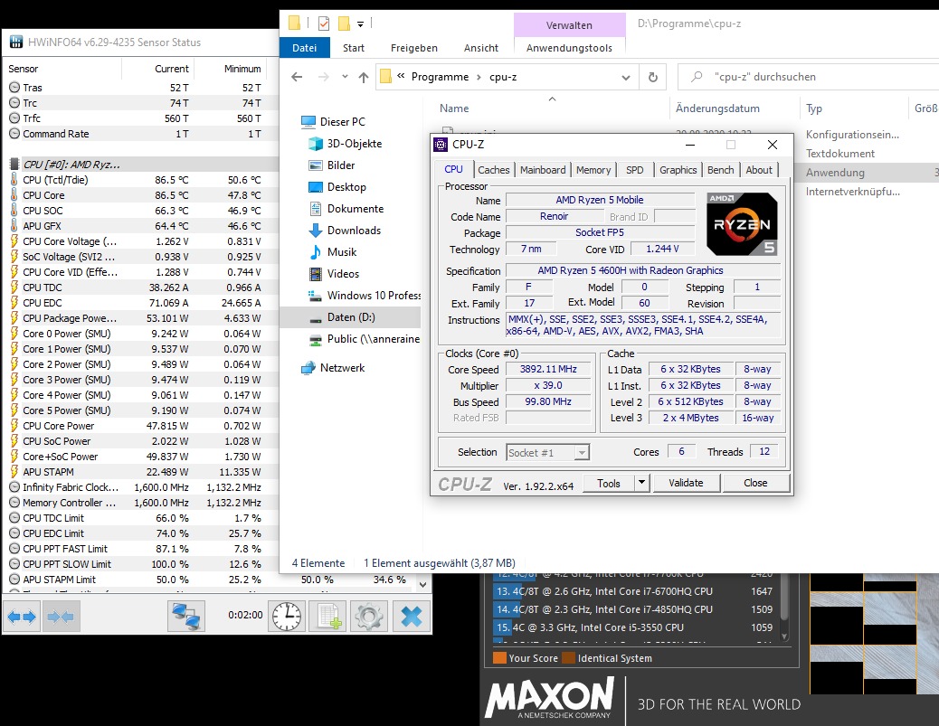This screenshot has width=939, height=726.
Task: Click Explorer back navigation arrow
Action: pyautogui.click(x=297, y=77)
